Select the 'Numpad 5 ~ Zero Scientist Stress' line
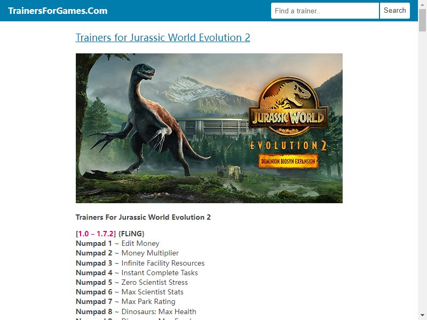This screenshot has height=320, width=427. pyautogui.click(x=132, y=283)
